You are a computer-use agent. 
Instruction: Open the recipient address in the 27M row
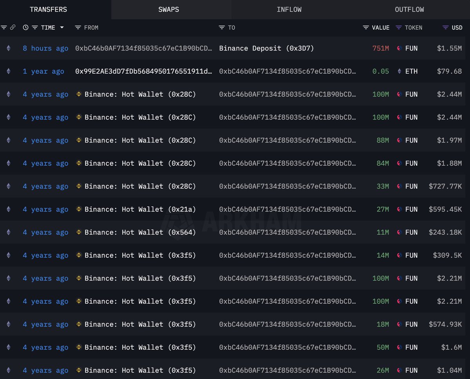click(288, 209)
